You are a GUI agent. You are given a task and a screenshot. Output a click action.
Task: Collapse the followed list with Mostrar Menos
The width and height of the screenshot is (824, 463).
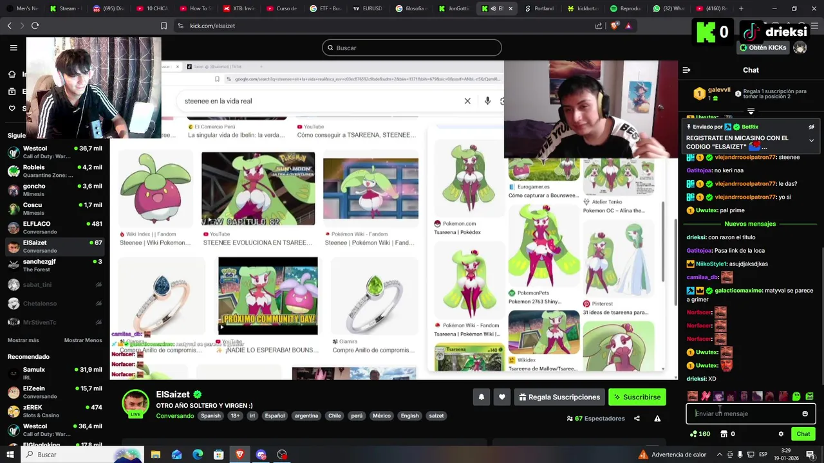coord(83,340)
